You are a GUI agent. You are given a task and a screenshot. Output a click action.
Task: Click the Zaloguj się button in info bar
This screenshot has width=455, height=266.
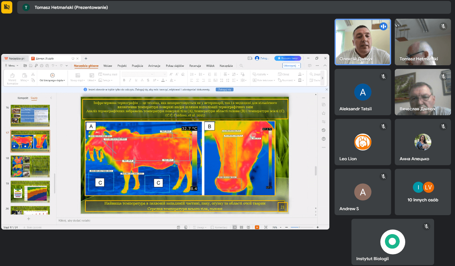pos(225,89)
